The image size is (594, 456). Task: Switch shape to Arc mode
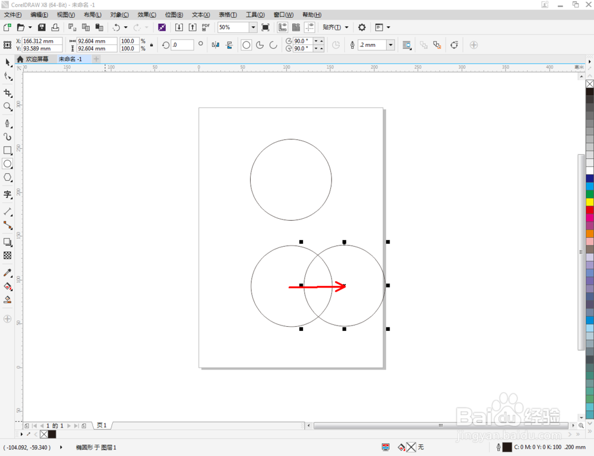tap(273, 45)
